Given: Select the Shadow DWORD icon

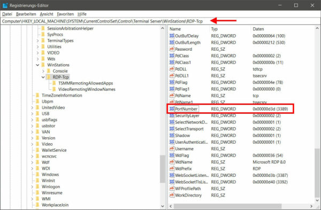Looking at the screenshot, I should (x=172, y=135).
